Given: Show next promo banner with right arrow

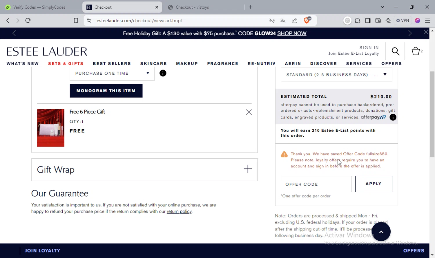Looking at the screenshot, I should [x=410, y=33].
